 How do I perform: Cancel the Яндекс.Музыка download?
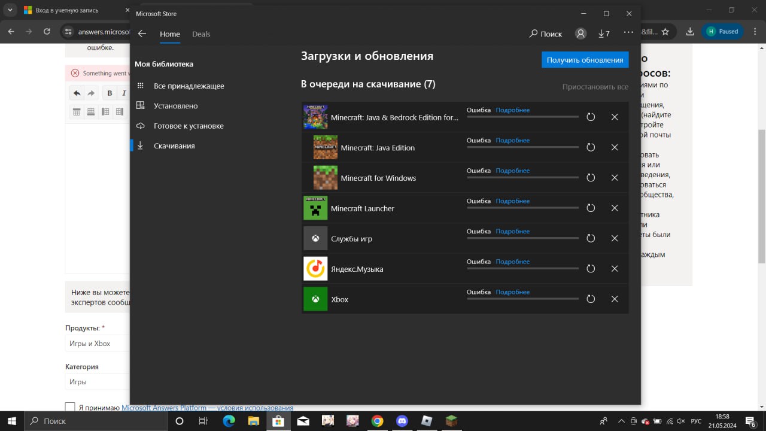tap(615, 269)
